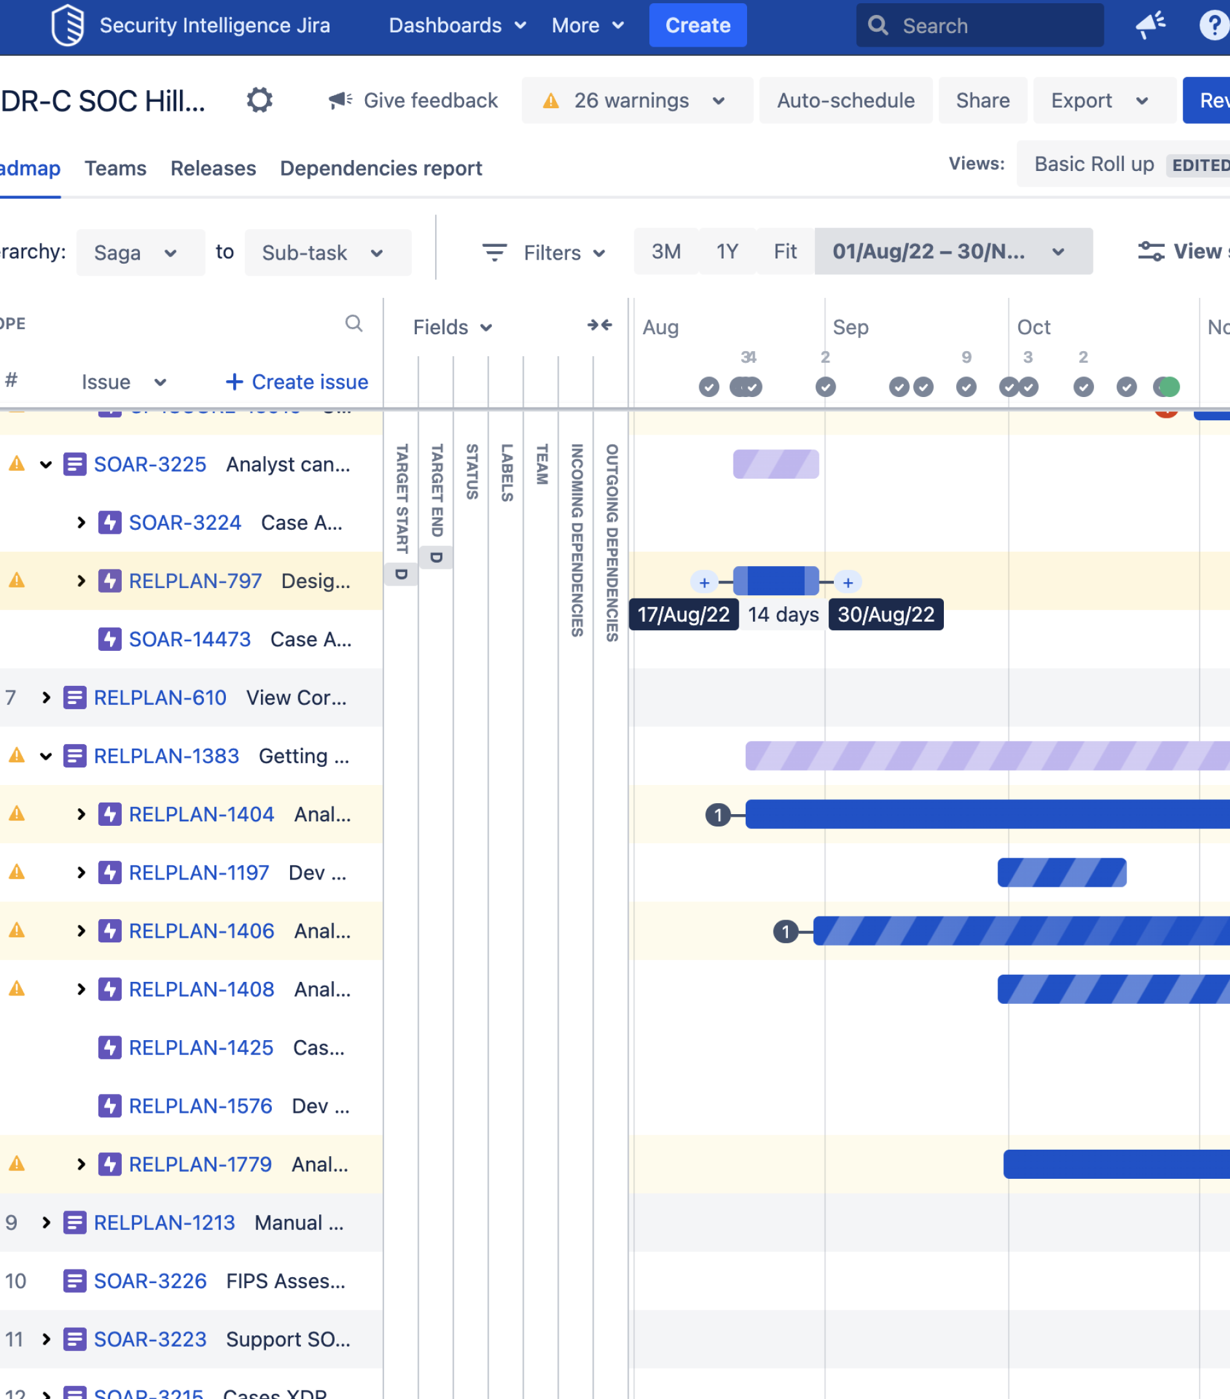1230x1399 pixels.
Task: Click the epic lightning icon for SOAR-14473
Action: 109,639
